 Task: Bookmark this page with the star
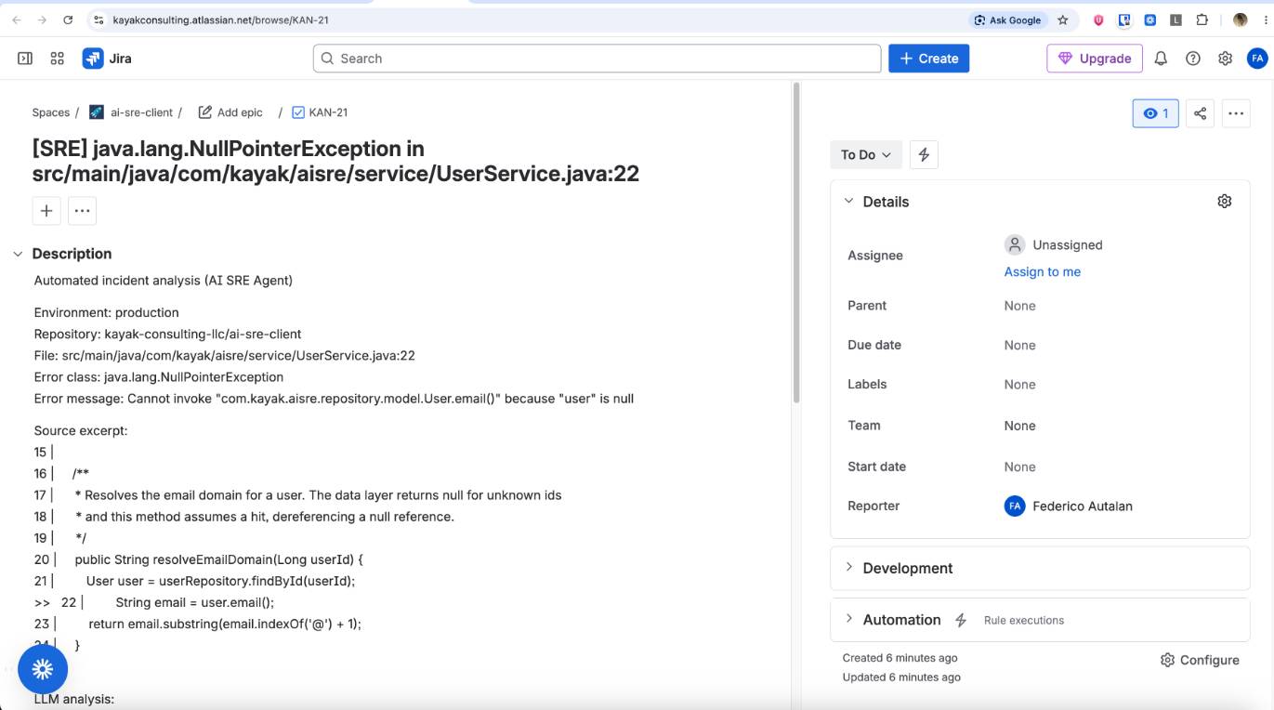coord(1063,20)
